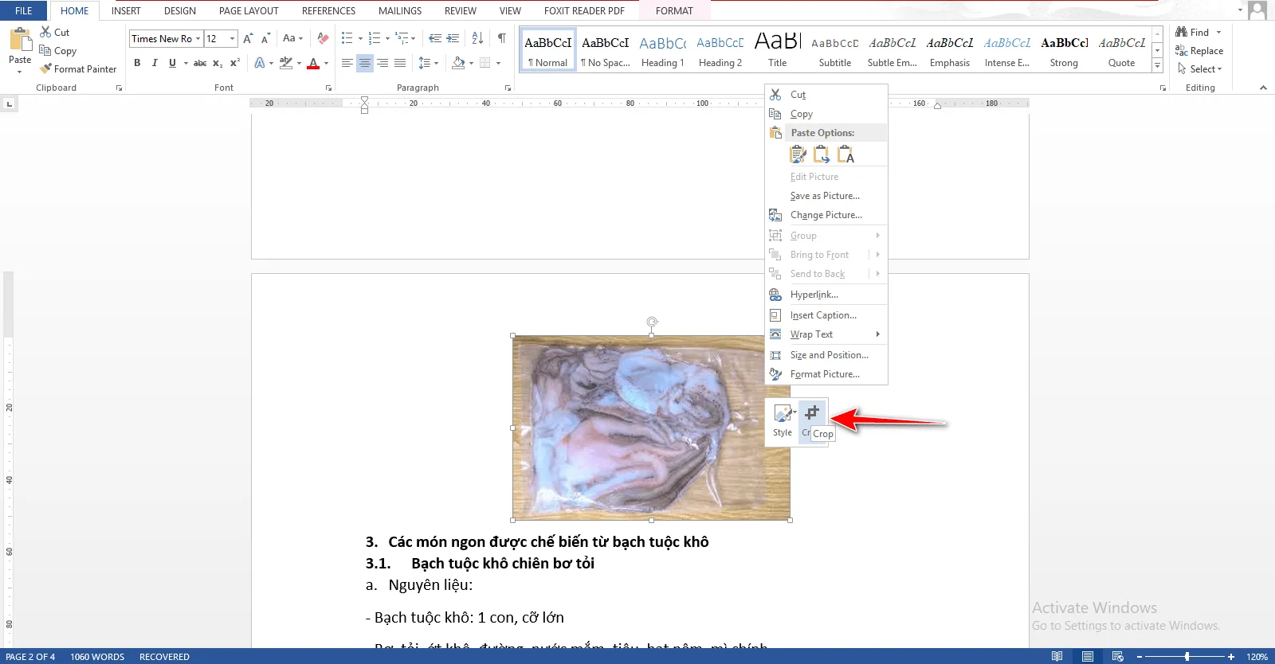Viewport: 1275px width, 664px height.
Task: Open the Line Spacing dropdown
Action: pyautogui.click(x=428, y=63)
